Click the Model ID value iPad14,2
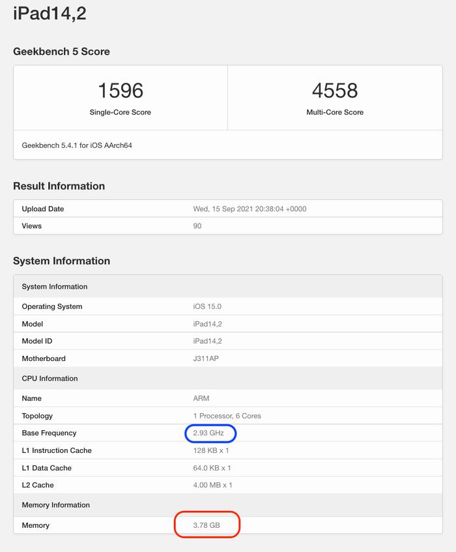Screen dimensions: 456x552 coord(207,341)
